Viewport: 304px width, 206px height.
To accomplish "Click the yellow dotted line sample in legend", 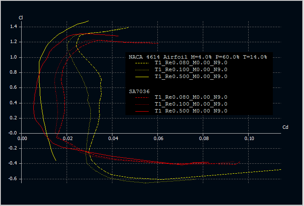I will tap(142, 70).
